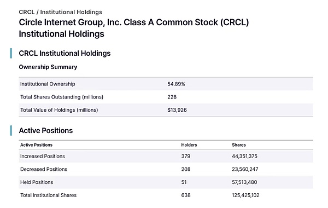Screen dimensions: 328x208
Task: Select the $13,926 holdings value
Action: tap(177, 110)
